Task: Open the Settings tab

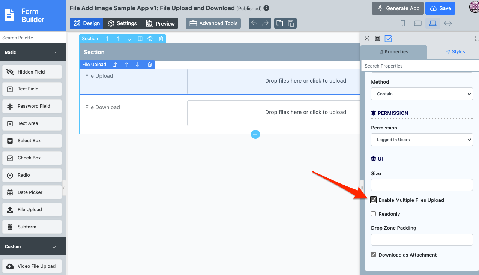Action: pyautogui.click(x=122, y=23)
